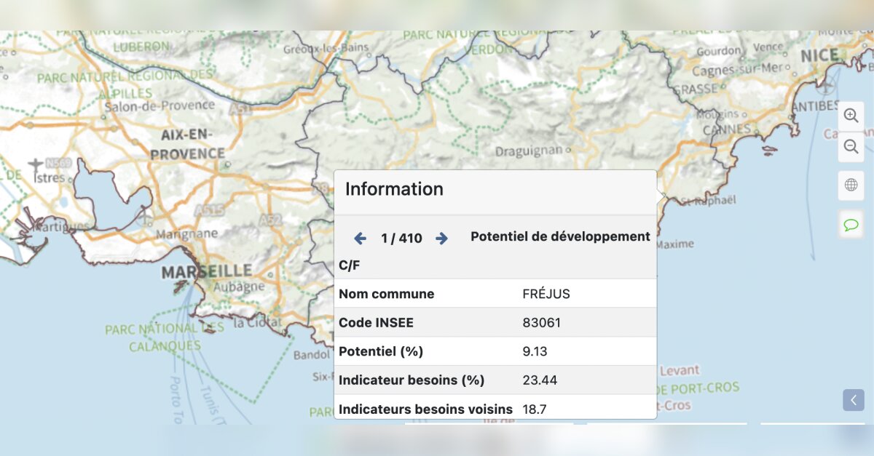Select the Indicateurs besoins voisins value 18.7

pyautogui.click(x=533, y=409)
